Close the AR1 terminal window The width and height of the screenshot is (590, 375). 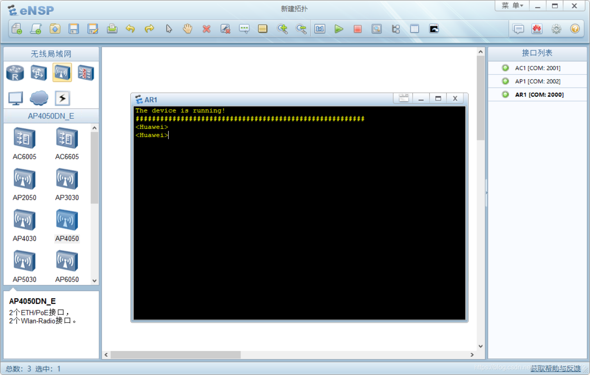[455, 98]
